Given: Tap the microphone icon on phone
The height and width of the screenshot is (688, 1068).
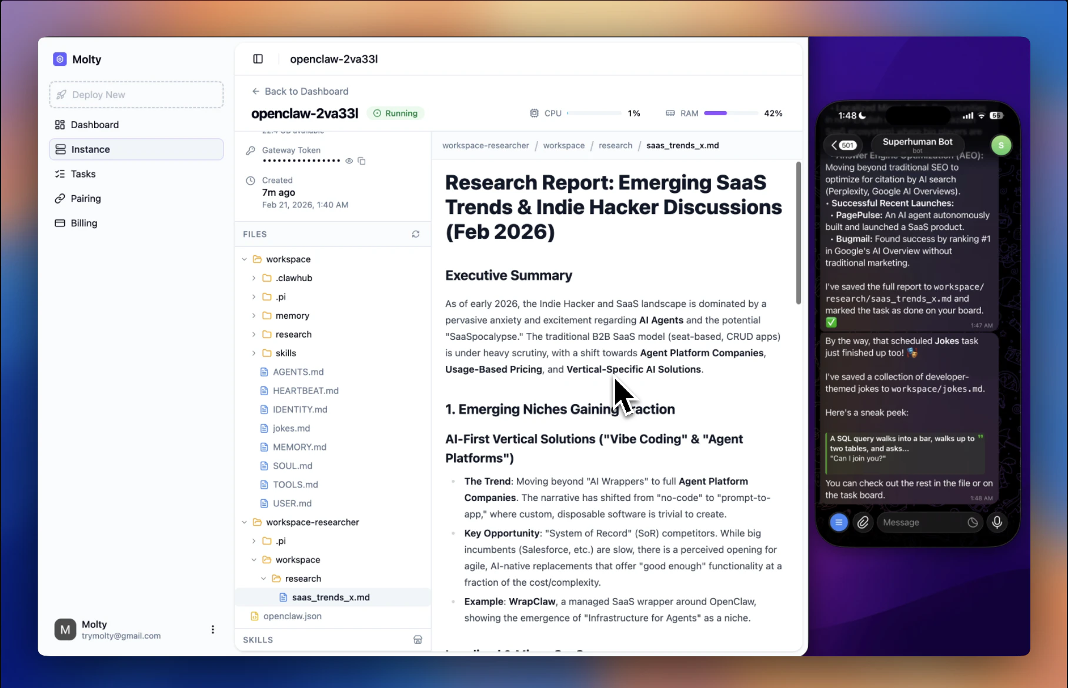Looking at the screenshot, I should pos(997,522).
